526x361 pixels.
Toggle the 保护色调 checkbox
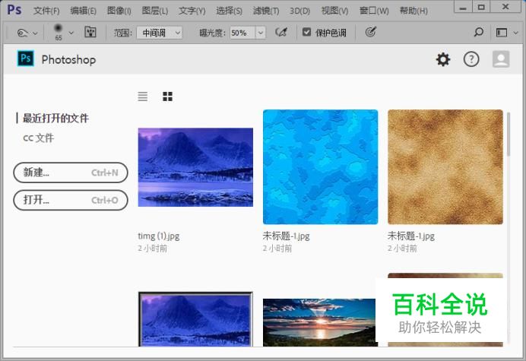click(306, 32)
